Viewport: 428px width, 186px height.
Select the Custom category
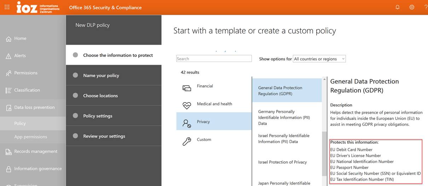tap(214, 139)
